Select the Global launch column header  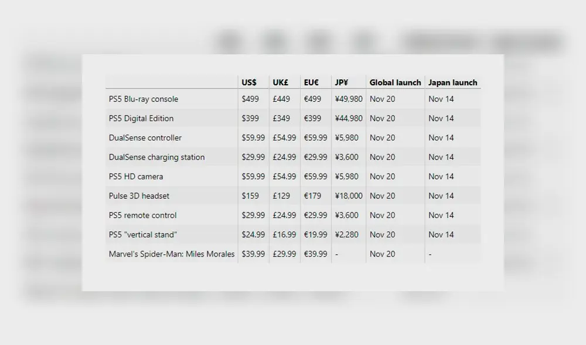pyautogui.click(x=395, y=82)
